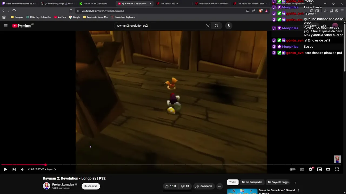This screenshot has height=194, width=346.
Task: Run the search with the magnifier button
Action: [x=217, y=26]
